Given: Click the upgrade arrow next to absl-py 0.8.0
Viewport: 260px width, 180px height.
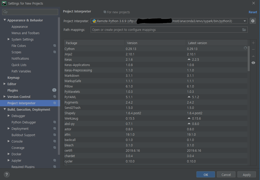Looking at the screenshot, I should click(189, 123).
